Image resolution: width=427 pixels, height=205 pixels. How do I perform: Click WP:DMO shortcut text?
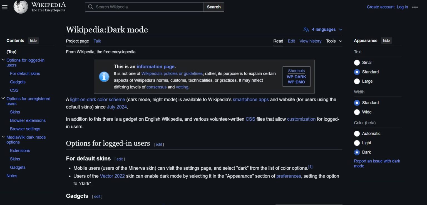[x=296, y=82]
